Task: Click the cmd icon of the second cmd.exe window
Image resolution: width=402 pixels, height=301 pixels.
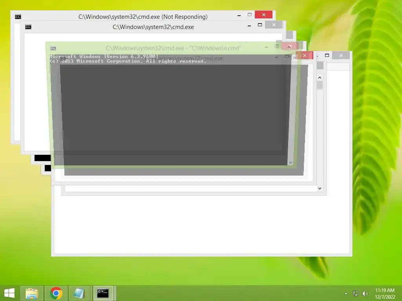Action: tap(28, 27)
